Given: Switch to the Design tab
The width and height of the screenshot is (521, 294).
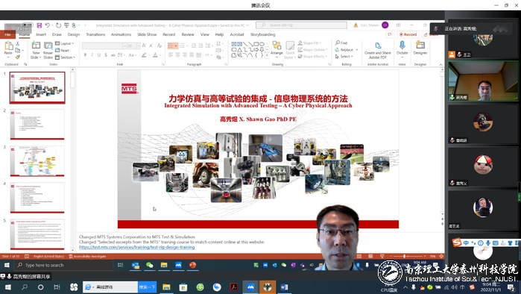Looking at the screenshot, I should tap(74, 34).
